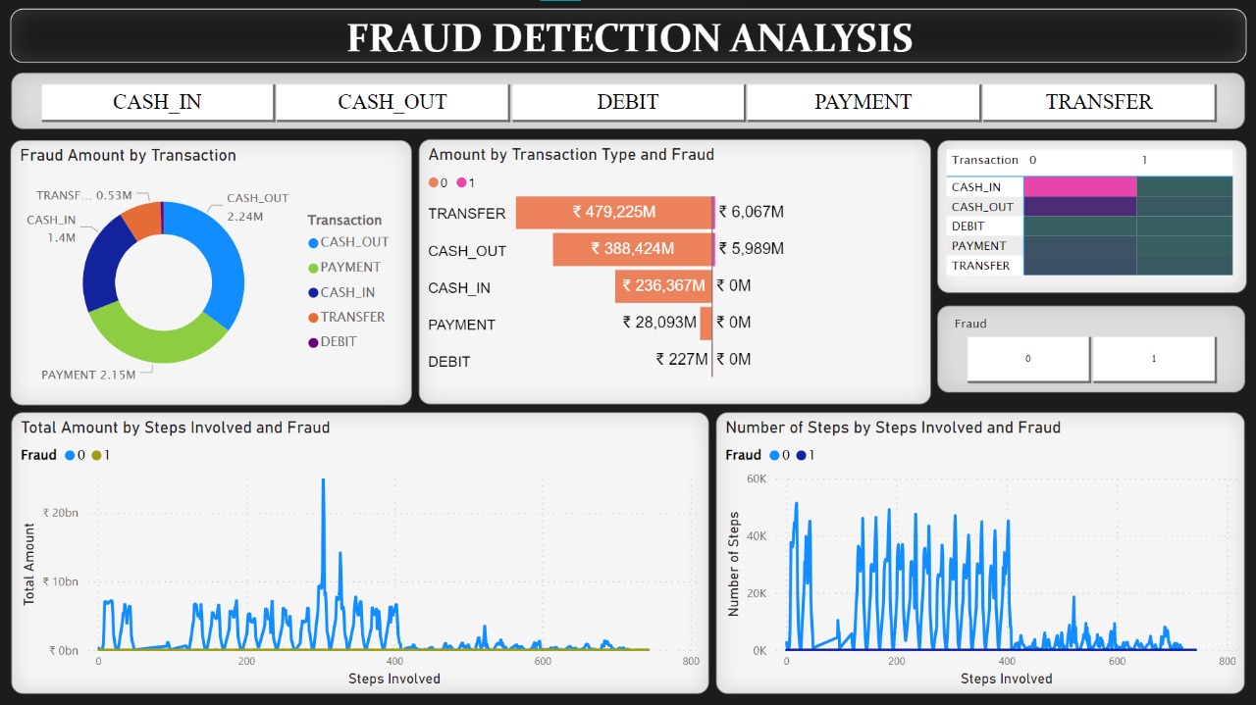
Task: Click Fraud 1 legend dot in Number of Steps chart
Action: click(x=801, y=455)
